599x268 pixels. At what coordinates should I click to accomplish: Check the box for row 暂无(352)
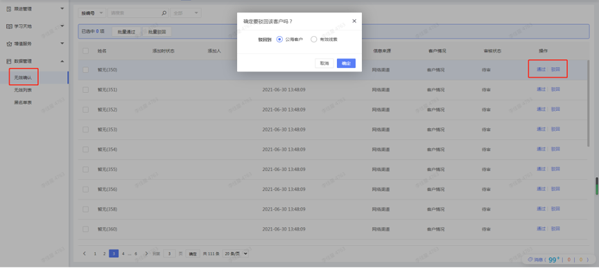[85, 109]
